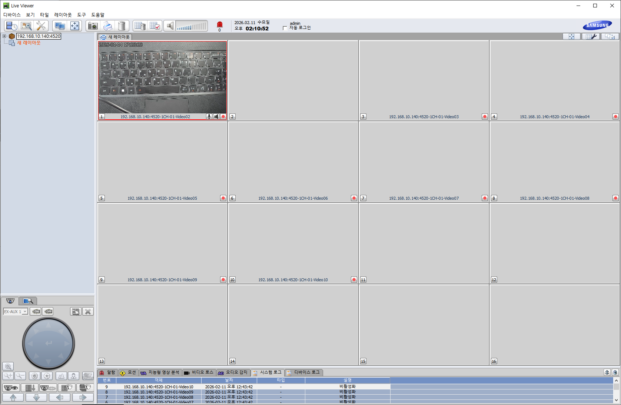Toggle record button on Video05 tile
Screen dimensions: 621x405
(x=223, y=198)
